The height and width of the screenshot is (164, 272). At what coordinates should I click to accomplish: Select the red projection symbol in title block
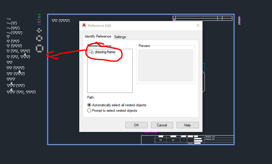(x=190, y=143)
